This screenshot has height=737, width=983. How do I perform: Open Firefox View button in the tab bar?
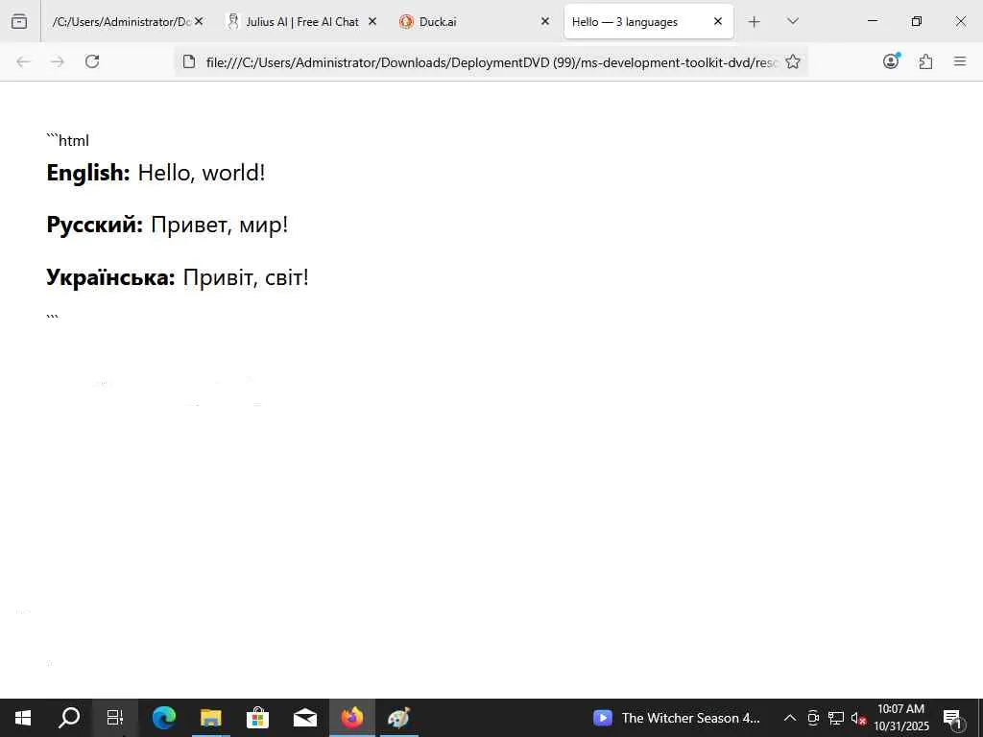(x=19, y=21)
